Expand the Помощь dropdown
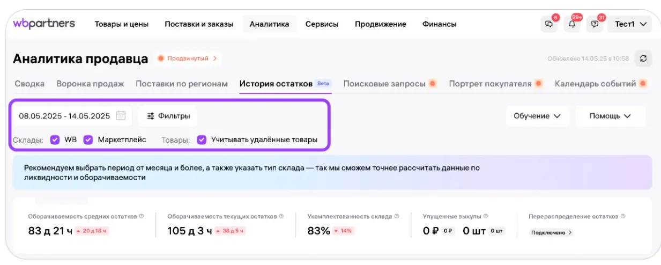Viewport: 661px width, 265px height. (610, 116)
